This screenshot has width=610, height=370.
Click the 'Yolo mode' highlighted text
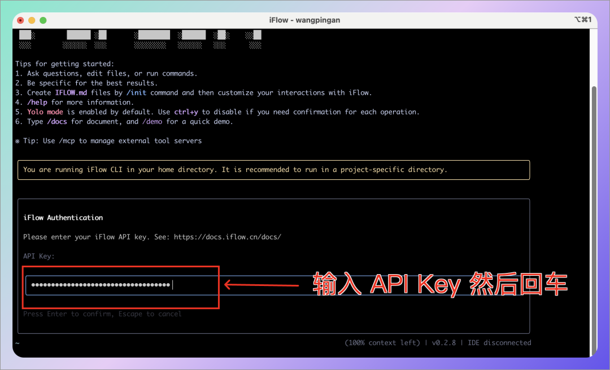45,112
